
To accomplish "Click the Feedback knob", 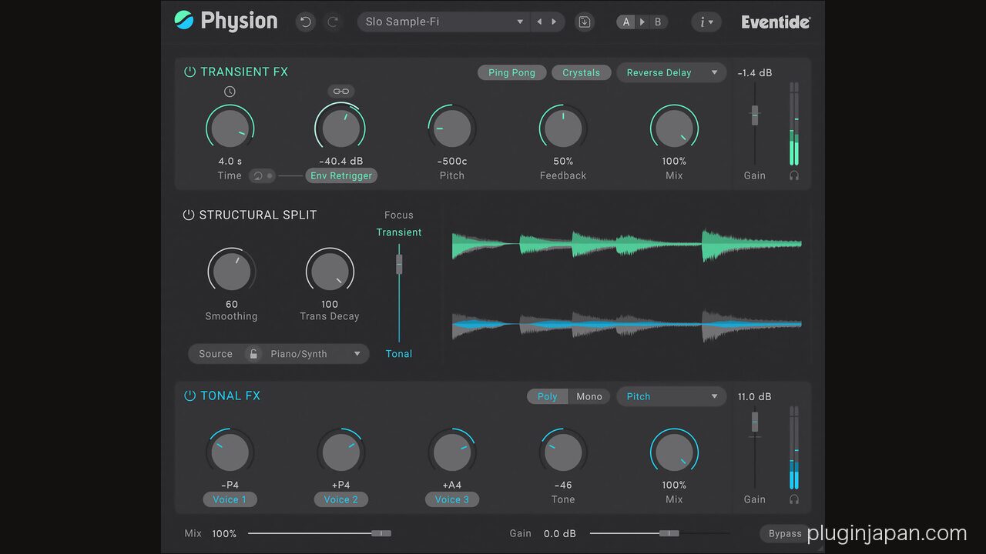I will 563,128.
